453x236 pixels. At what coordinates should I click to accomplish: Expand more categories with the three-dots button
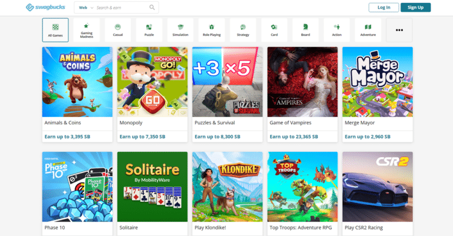[x=399, y=30]
